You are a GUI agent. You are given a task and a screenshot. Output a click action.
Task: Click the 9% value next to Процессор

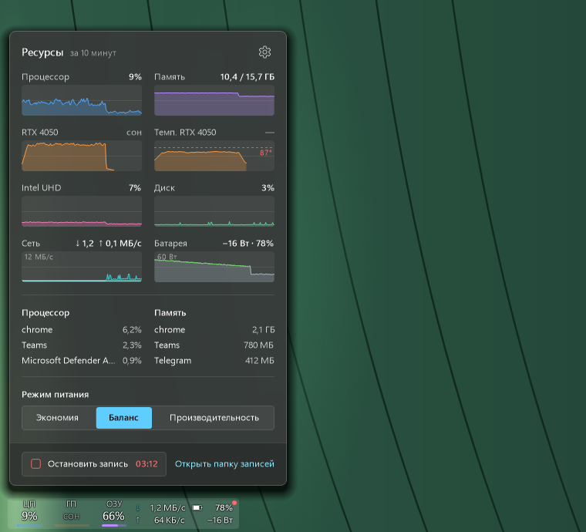(135, 77)
